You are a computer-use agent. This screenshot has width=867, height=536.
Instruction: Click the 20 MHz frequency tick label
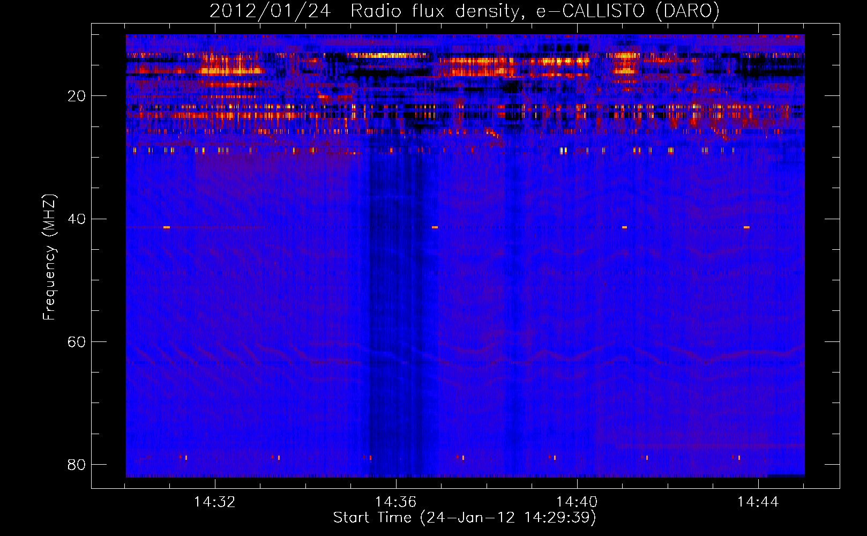click(77, 96)
